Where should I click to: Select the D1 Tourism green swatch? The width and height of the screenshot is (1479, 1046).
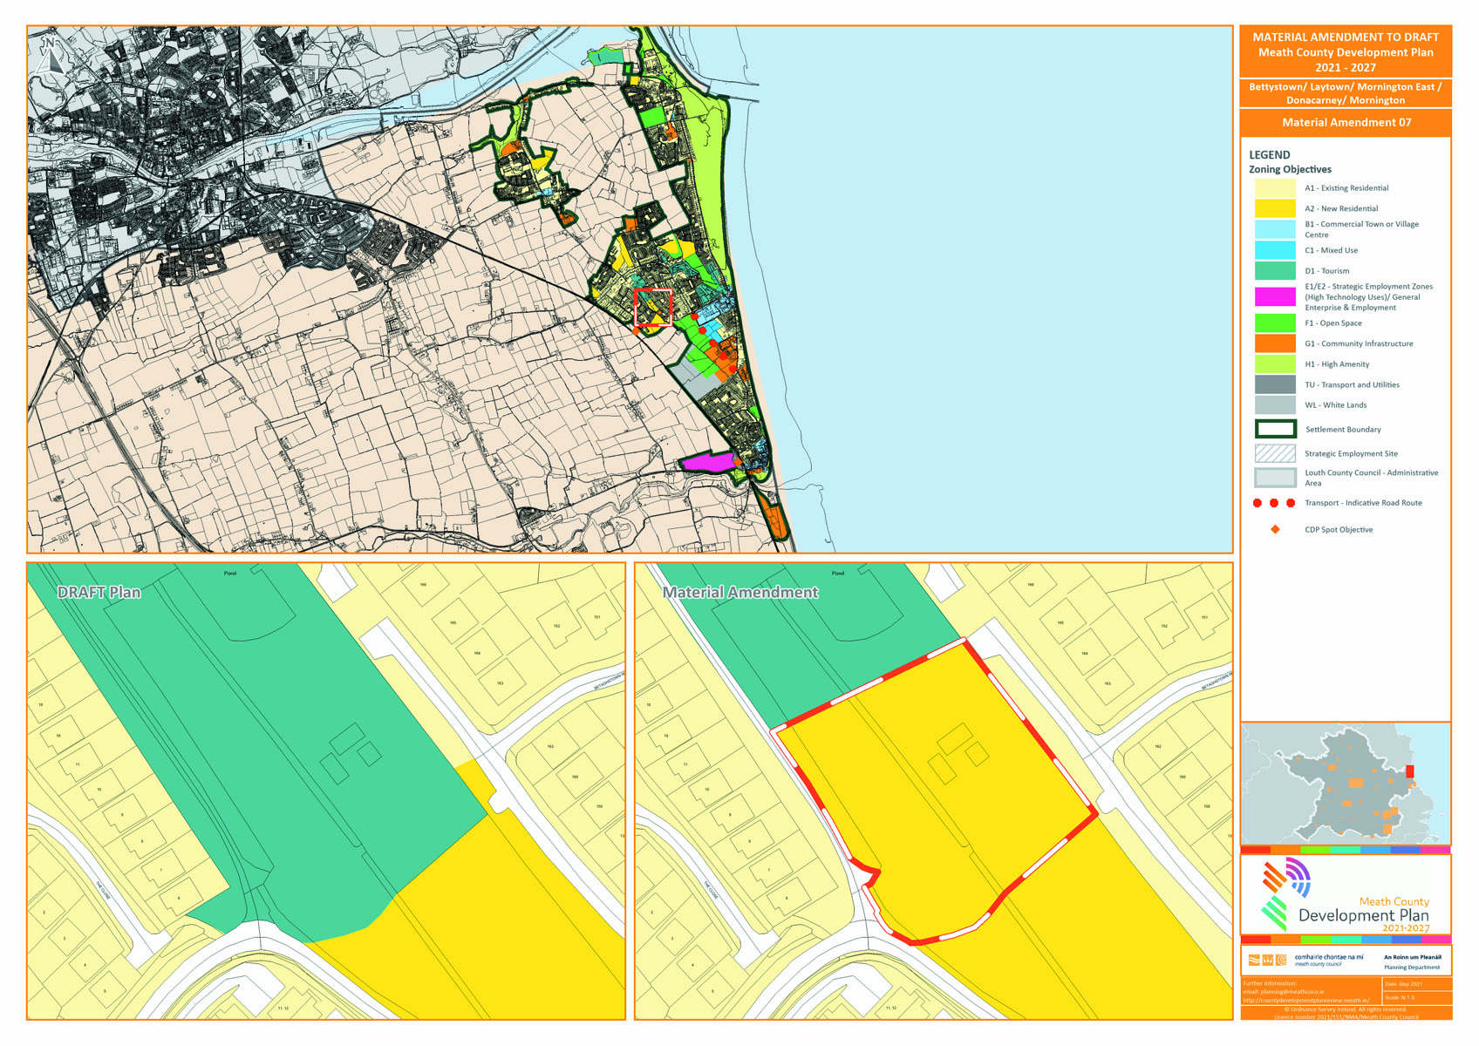coord(1275,271)
